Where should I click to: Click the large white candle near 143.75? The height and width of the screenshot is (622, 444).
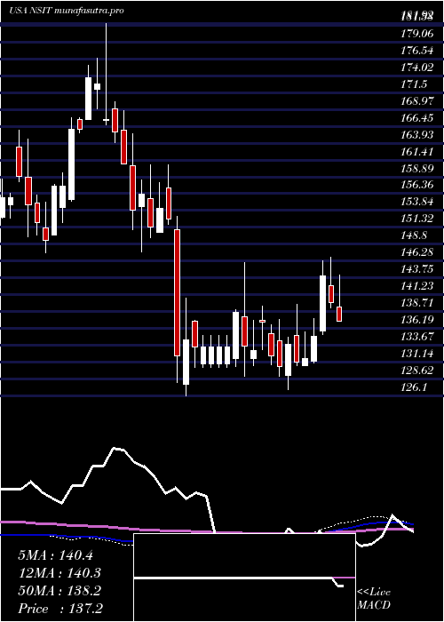click(x=322, y=304)
